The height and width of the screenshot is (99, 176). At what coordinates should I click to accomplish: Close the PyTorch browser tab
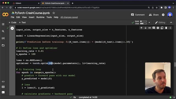pos(39,3)
